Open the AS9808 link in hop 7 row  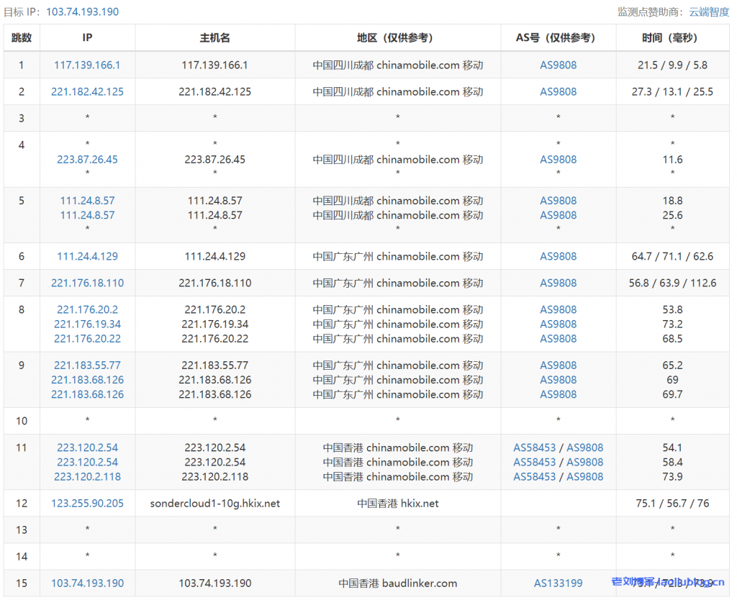tap(558, 283)
